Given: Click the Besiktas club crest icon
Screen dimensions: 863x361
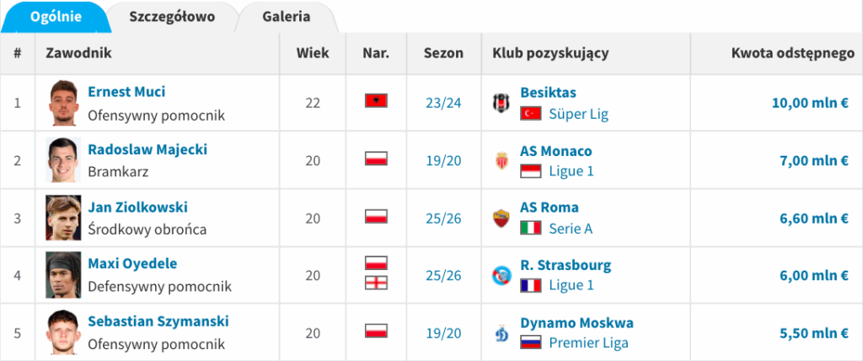Looking at the screenshot, I should 501,103.
